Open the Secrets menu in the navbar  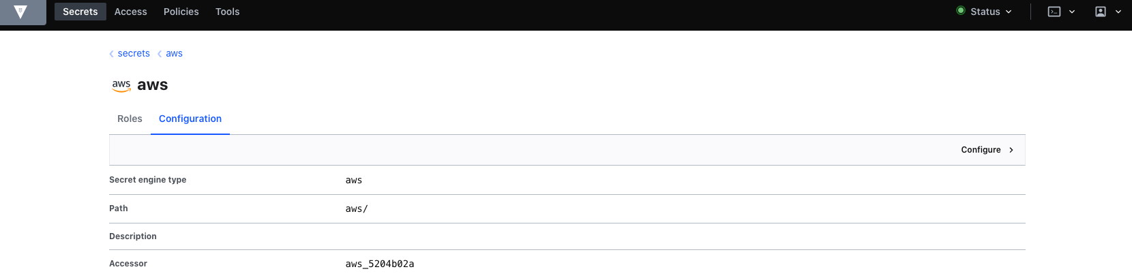(x=80, y=12)
